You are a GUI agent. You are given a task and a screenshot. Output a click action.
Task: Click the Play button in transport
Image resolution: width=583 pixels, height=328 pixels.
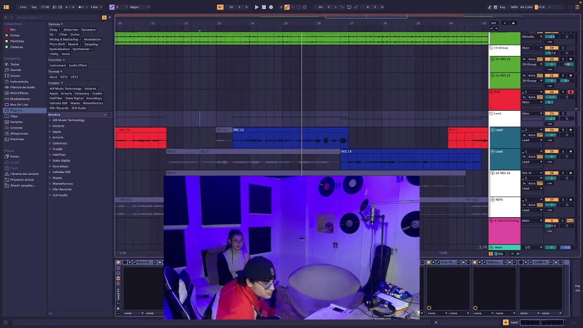(256, 7)
